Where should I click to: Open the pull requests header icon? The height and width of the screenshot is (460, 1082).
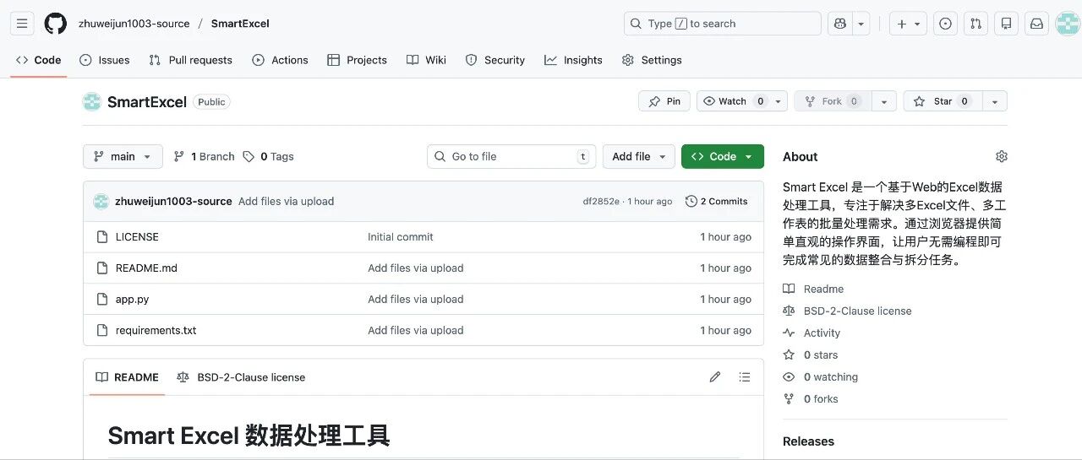976,24
